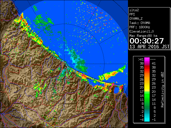
Task: Pick the teal swatch beside '2 5'
Action: [x=147, y=111]
